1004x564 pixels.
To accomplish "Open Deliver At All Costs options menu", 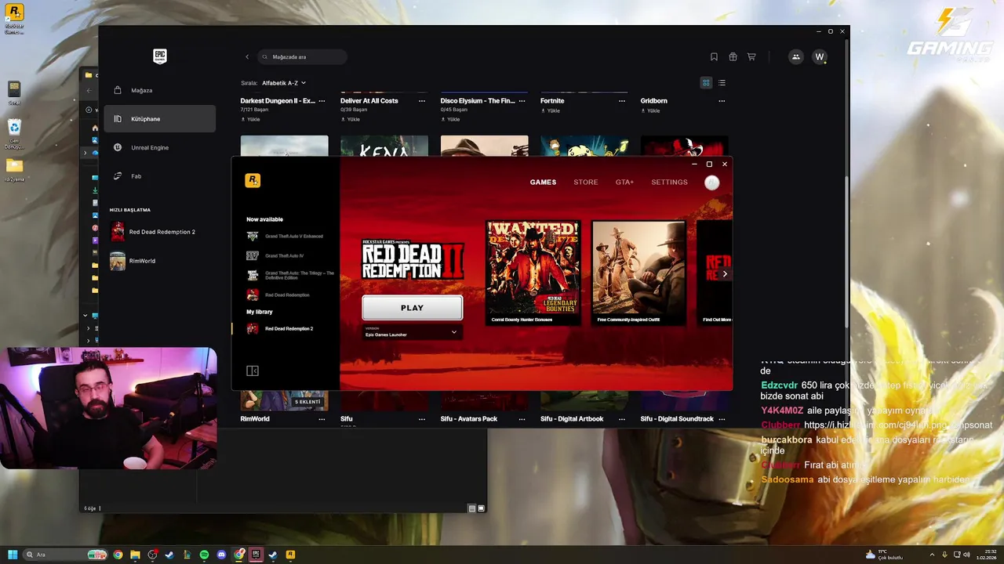I will [x=422, y=100].
